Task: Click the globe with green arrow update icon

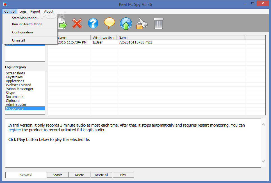Action: pyautogui.click(x=126, y=24)
